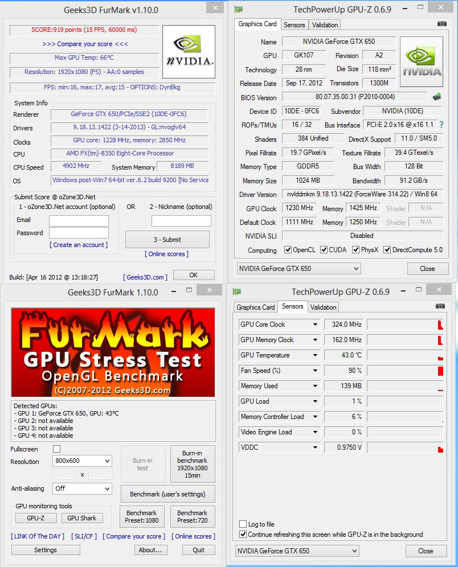Image resolution: width=458 pixels, height=567 pixels.
Task: Click OK in the FurMark score window
Action: click(194, 275)
